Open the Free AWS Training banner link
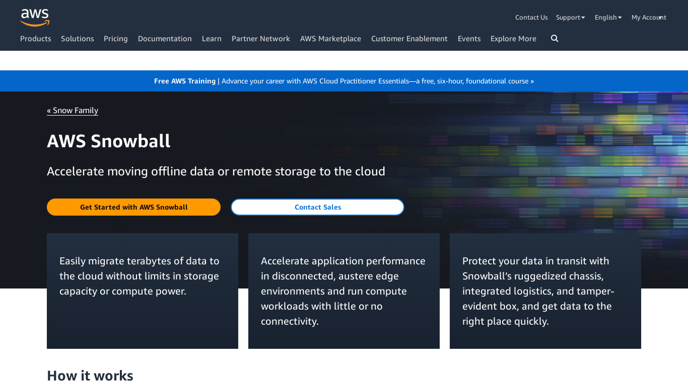 point(344,81)
